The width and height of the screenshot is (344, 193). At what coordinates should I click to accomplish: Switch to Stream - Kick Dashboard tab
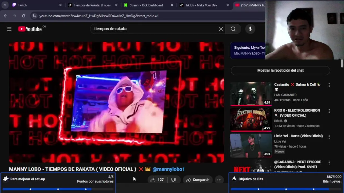point(149,5)
